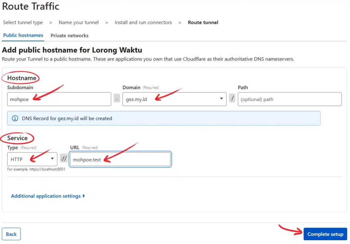
Task: Click the :// separator before the URL field
Action: pyautogui.click(x=64, y=158)
